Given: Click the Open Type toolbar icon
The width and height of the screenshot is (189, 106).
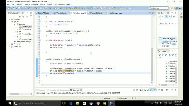Looking at the screenshot, I should pyautogui.click(x=76, y=8).
